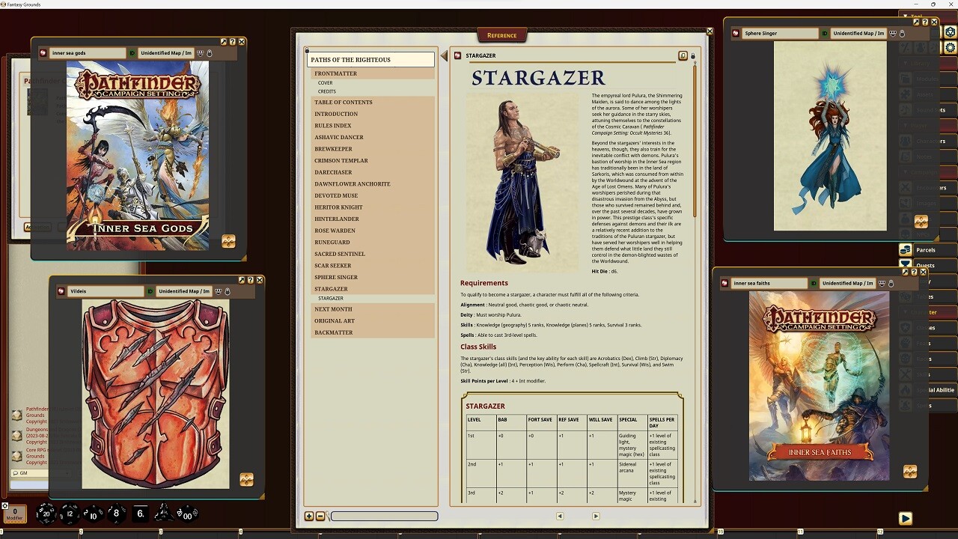This screenshot has height=539, width=958.
Task: Roll the d20 die
Action: click(x=46, y=514)
